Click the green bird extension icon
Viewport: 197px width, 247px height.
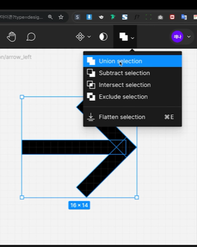[x=113, y=17]
